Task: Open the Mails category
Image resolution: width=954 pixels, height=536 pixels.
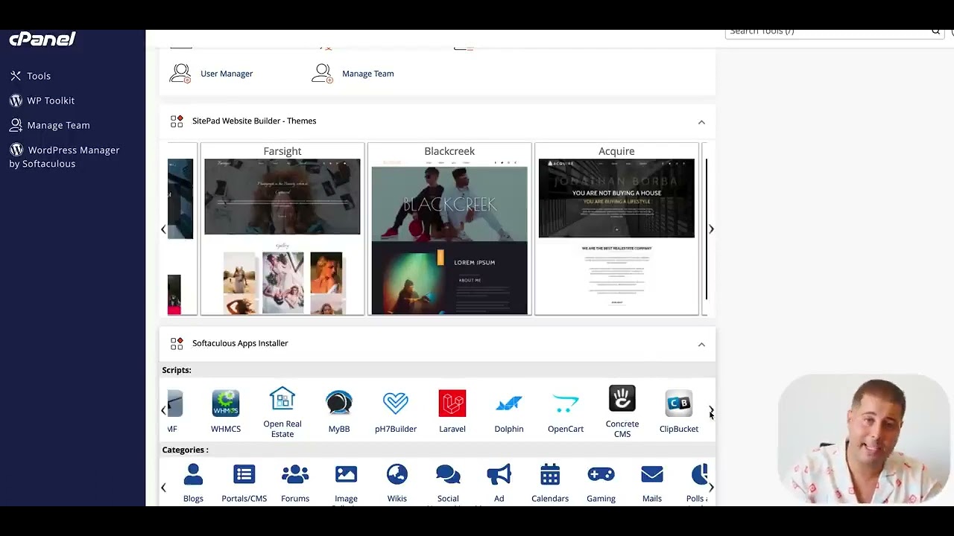Action: pos(652,483)
